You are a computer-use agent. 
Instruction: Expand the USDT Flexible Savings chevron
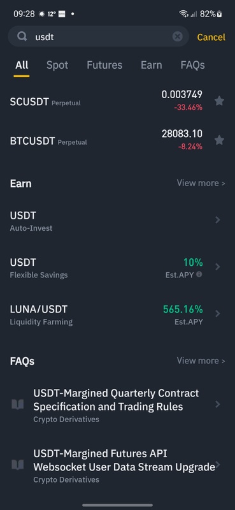point(218,266)
